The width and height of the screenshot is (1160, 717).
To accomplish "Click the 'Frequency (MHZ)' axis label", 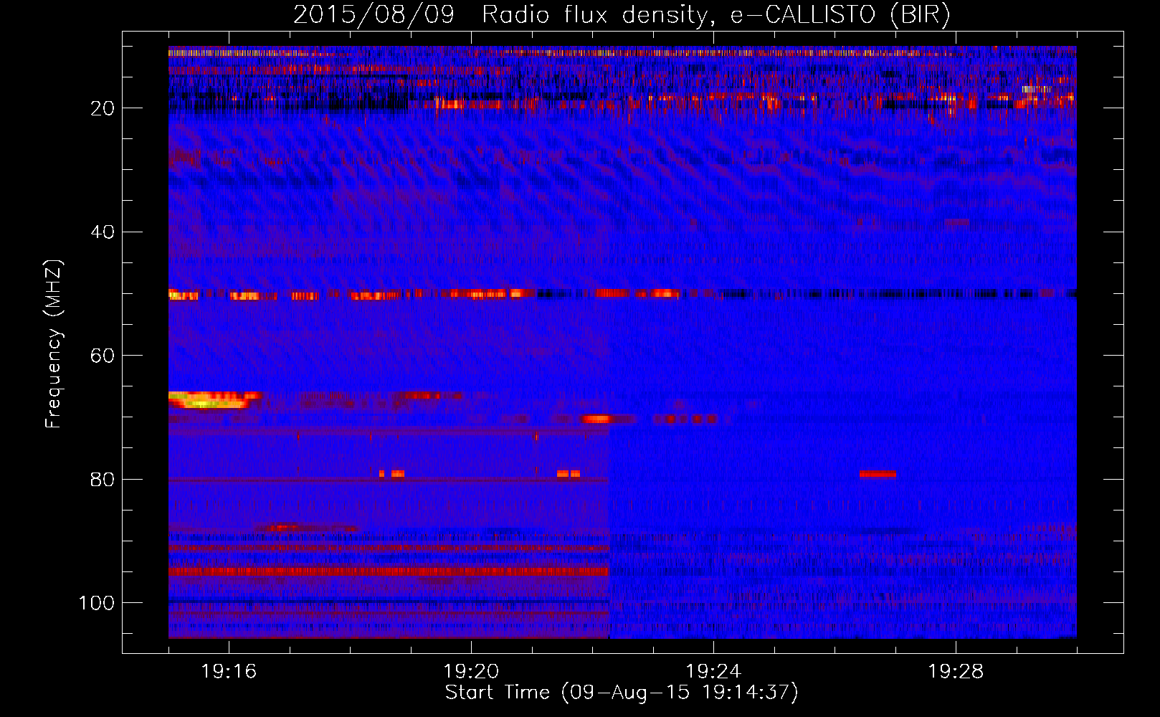I will (x=54, y=344).
